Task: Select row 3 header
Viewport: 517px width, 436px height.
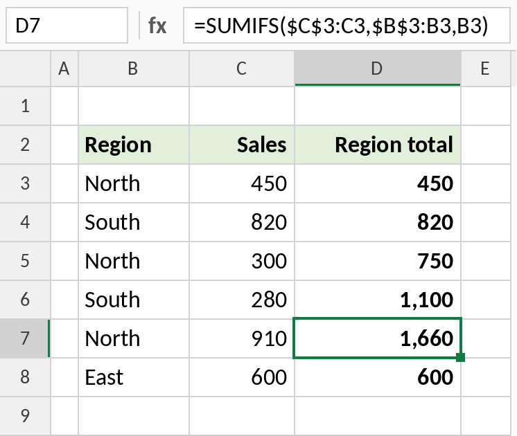Action: [25, 183]
